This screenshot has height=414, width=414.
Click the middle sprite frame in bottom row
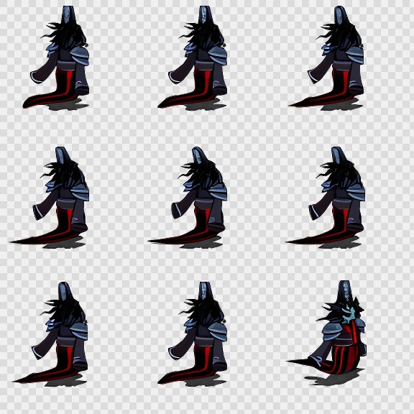tap(193, 333)
